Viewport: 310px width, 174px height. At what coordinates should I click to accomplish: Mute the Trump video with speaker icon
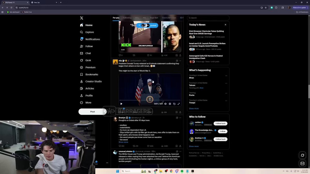coord(166,104)
